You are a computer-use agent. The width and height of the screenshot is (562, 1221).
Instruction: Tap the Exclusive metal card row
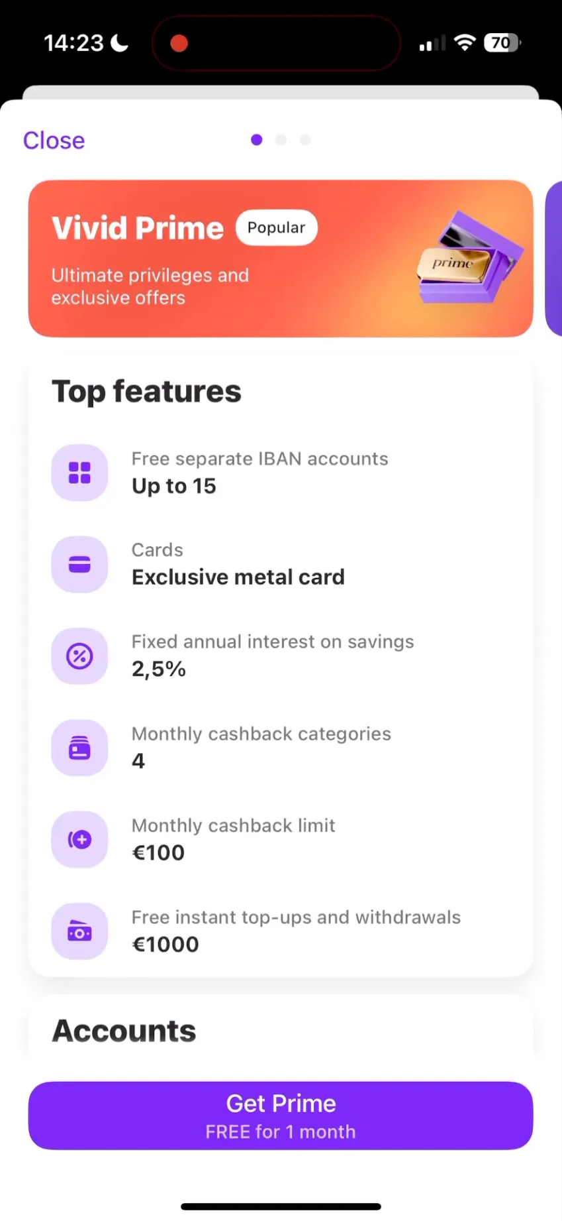238,565
